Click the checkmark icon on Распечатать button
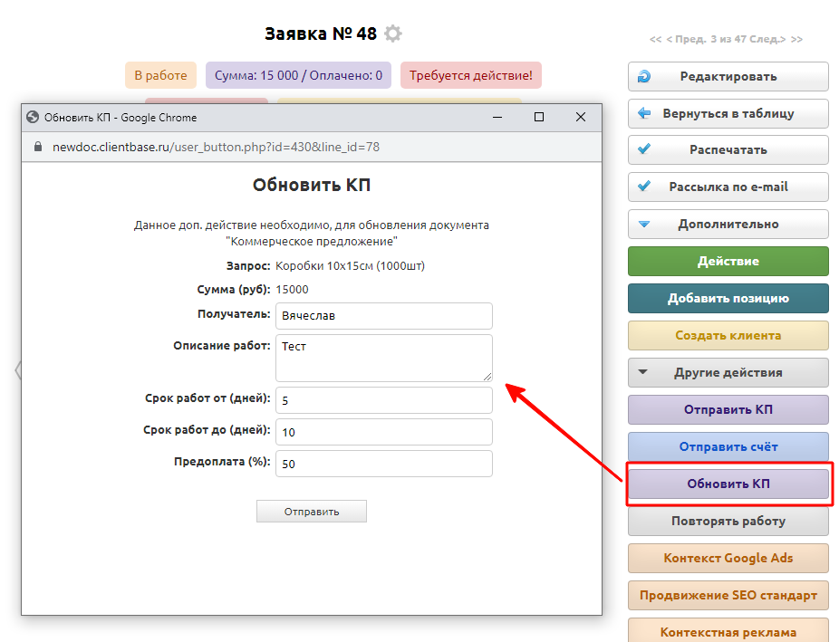839x642 pixels. click(x=644, y=150)
